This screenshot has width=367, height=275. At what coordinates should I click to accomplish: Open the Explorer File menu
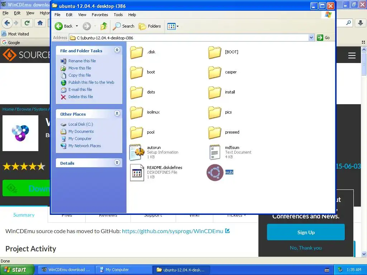point(57,15)
